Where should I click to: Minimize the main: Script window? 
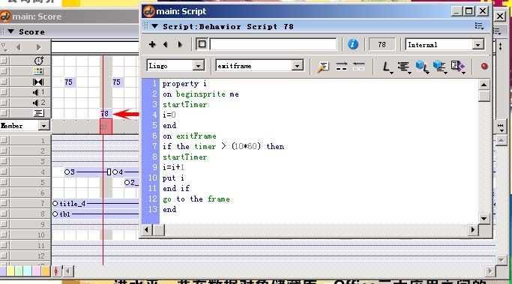click(457, 11)
